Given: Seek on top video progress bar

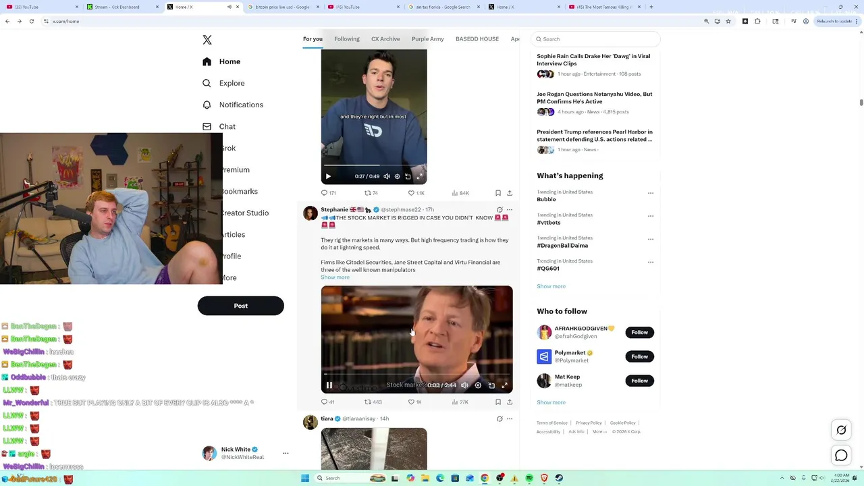Looking at the screenshot, I should (x=374, y=165).
